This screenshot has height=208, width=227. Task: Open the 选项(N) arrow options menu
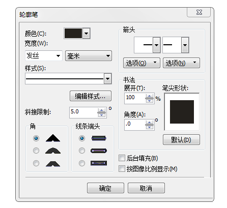tap(181, 63)
